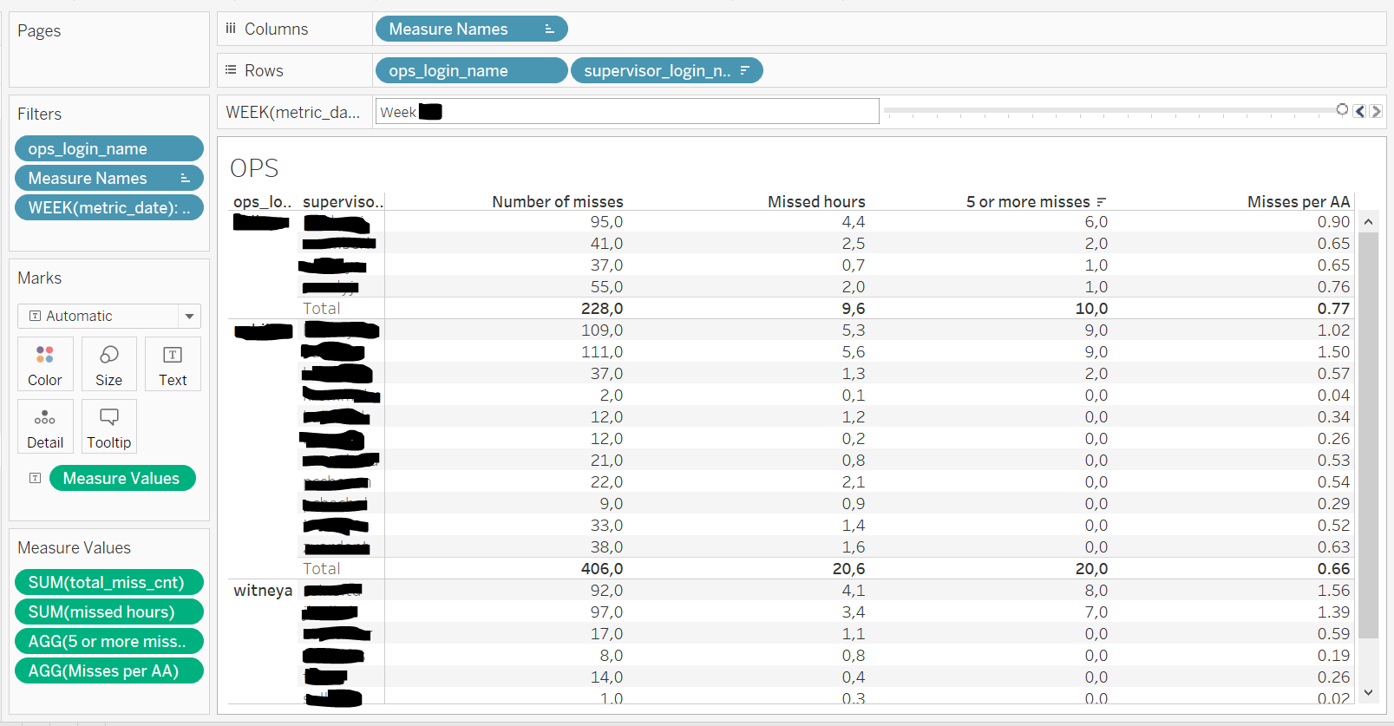Click Misses per AA total 0.66
The image size is (1394, 726).
click(x=1333, y=568)
